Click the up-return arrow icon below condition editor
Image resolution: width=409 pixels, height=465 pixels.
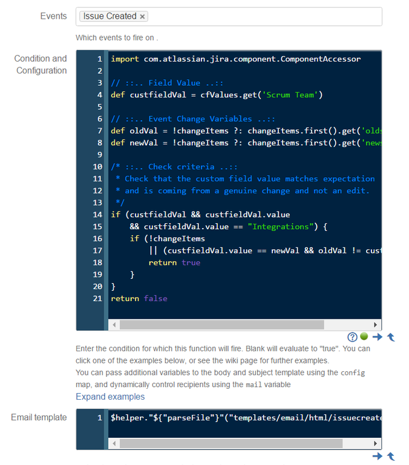[391, 337]
